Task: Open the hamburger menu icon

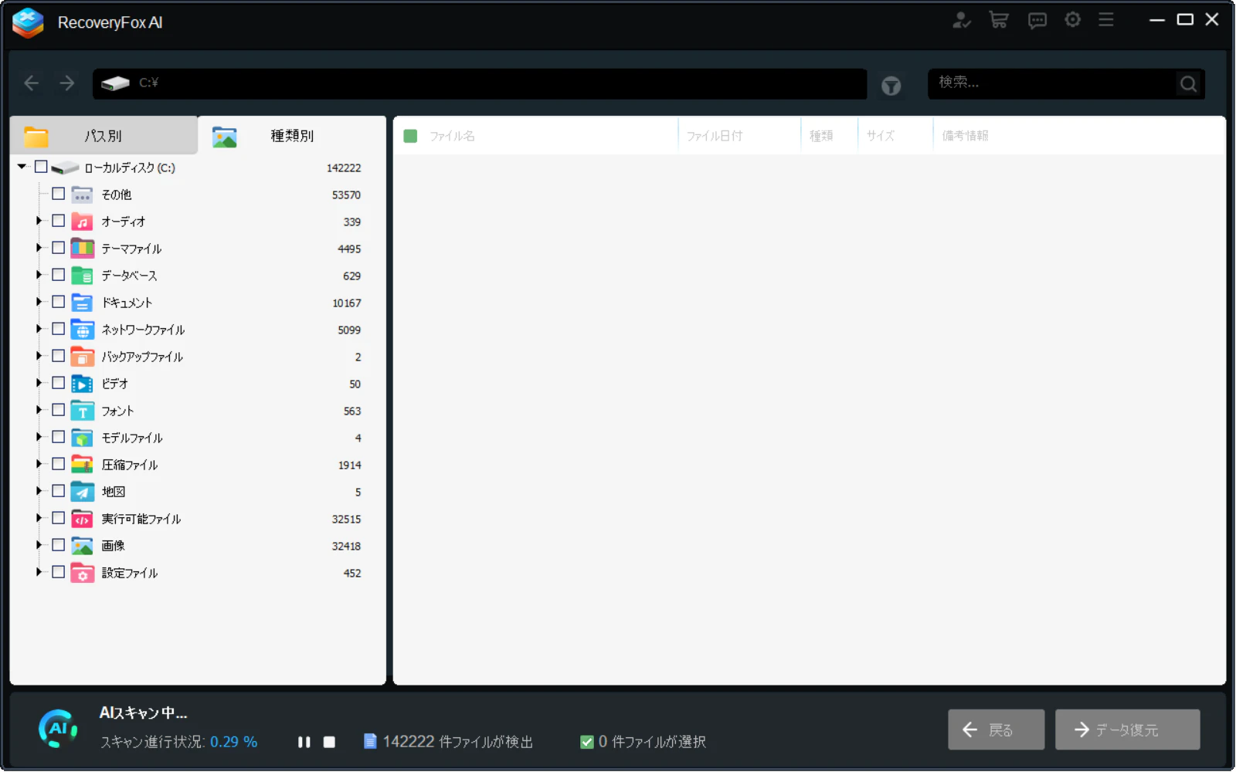Action: 1106,20
